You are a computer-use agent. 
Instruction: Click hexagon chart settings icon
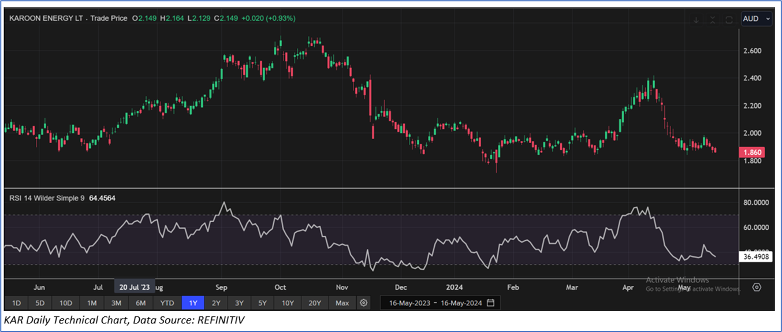tap(757, 287)
